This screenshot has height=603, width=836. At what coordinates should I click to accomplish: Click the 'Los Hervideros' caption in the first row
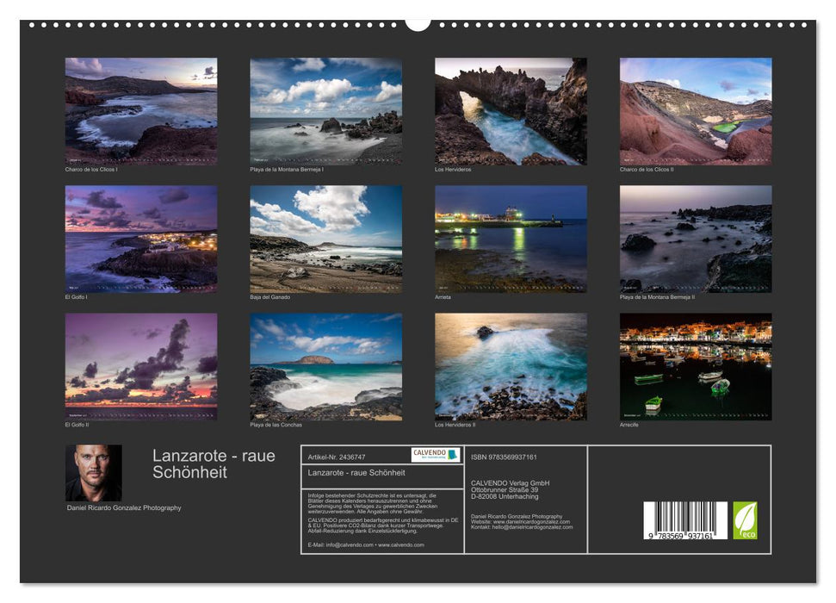tap(453, 170)
